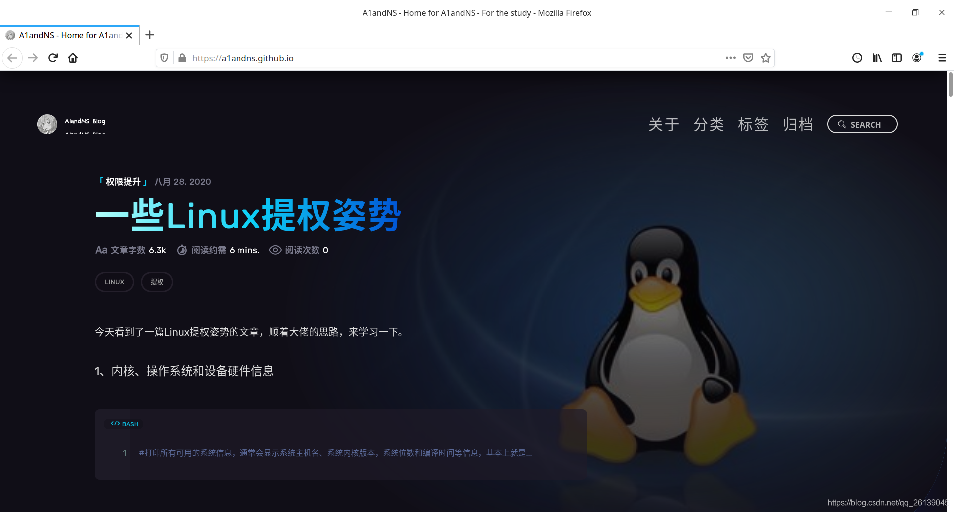Click the 阅读次数 0 view count
Viewport: 954px width, 512px height.
299,250
